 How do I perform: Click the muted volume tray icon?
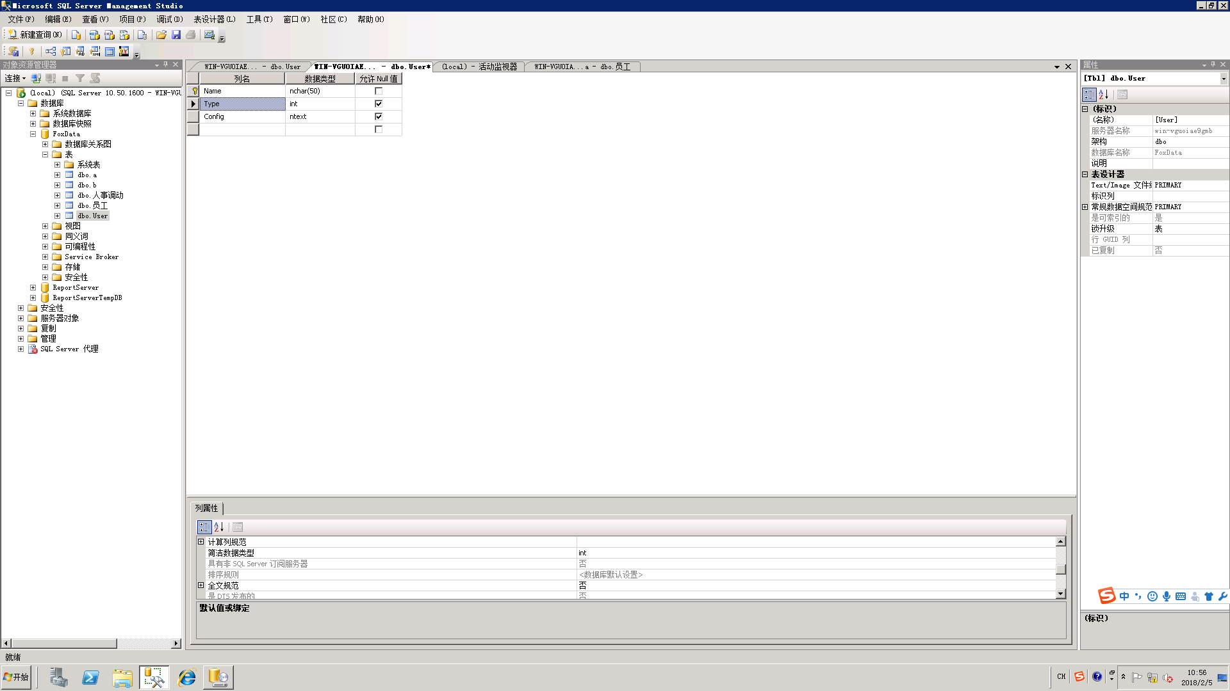1167,678
